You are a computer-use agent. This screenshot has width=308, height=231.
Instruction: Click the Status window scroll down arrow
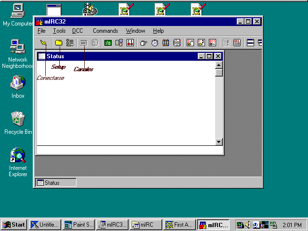(x=219, y=141)
